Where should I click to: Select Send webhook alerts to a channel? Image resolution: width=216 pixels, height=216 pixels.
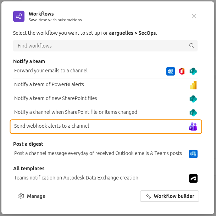(x=52, y=126)
